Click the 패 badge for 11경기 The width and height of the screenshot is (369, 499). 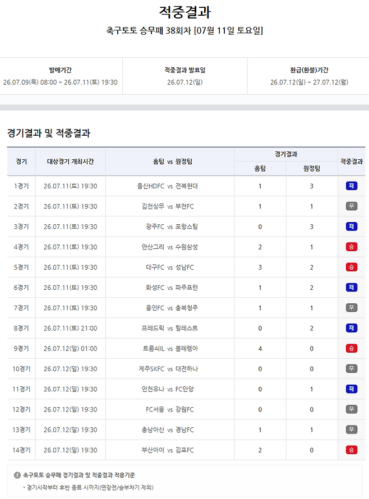(352, 389)
